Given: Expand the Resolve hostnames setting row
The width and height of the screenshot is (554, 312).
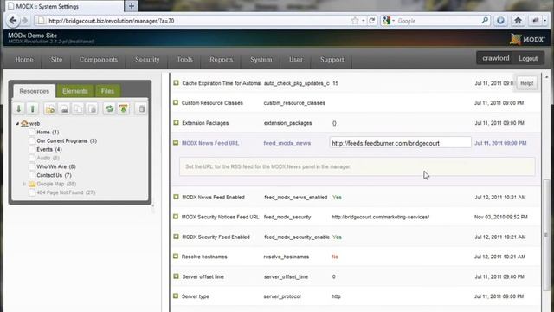Looking at the screenshot, I should (x=176, y=257).
